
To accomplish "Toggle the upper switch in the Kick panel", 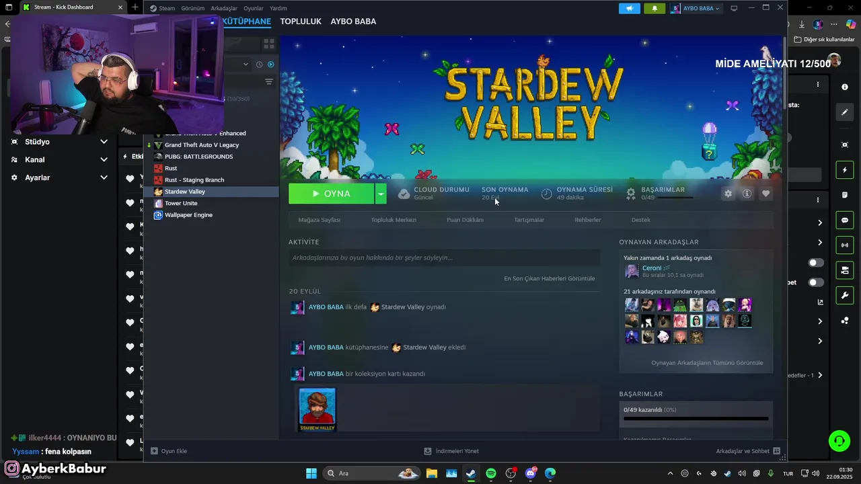I will pyautogui.click(x=815, y=263).
